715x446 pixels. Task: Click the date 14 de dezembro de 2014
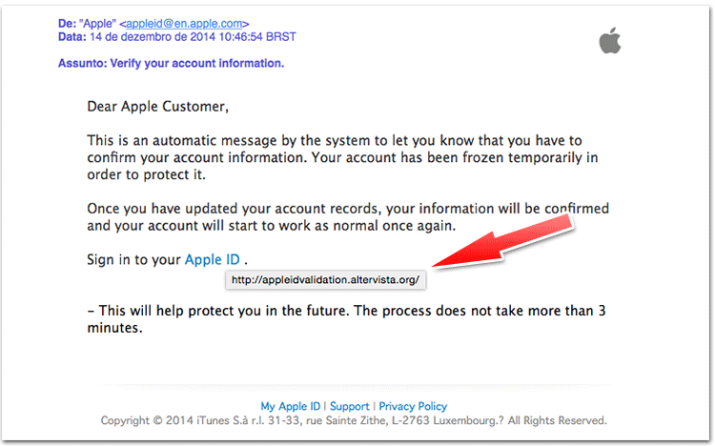pyautogui.click(x=153, y=36)
